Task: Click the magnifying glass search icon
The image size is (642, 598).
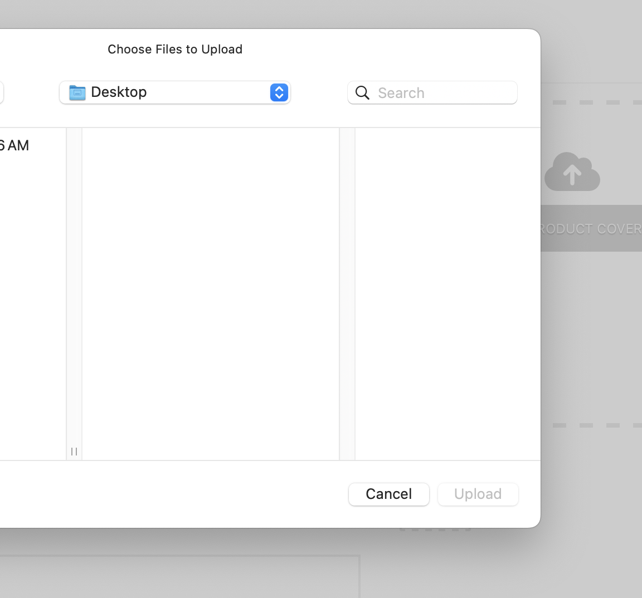Action: 362,92
